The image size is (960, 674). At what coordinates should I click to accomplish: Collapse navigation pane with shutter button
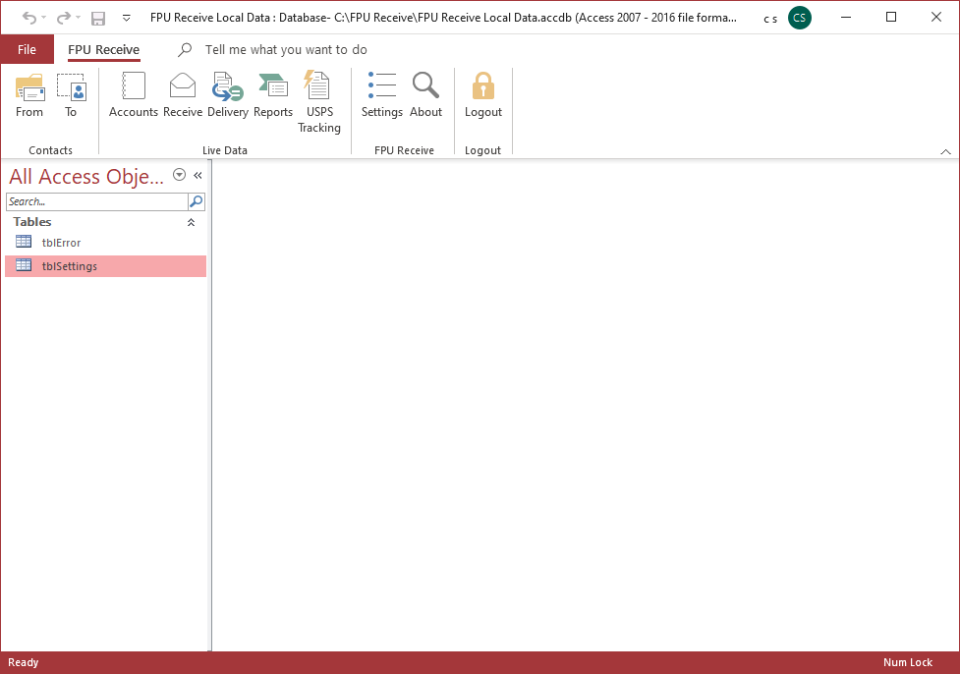coord(198,175)
